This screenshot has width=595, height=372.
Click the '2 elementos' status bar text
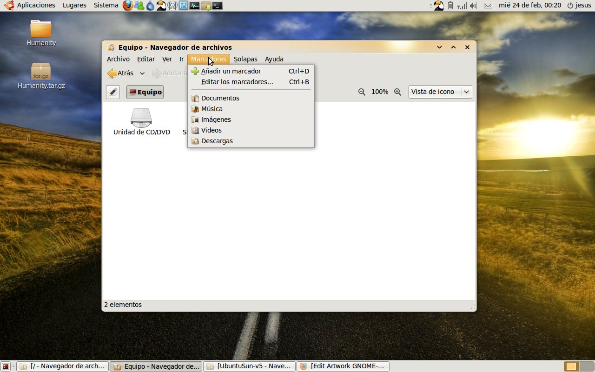click(123, 305)
